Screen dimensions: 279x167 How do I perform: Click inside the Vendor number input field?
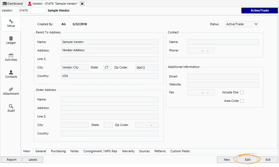32,10
